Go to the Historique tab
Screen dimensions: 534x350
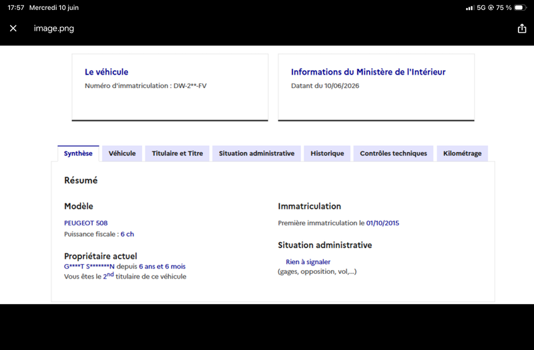[x=327, y=153]
